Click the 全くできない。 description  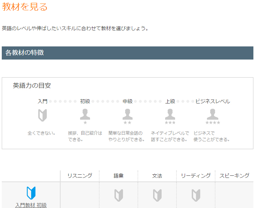pyautogui.click(x=41, y=133)
